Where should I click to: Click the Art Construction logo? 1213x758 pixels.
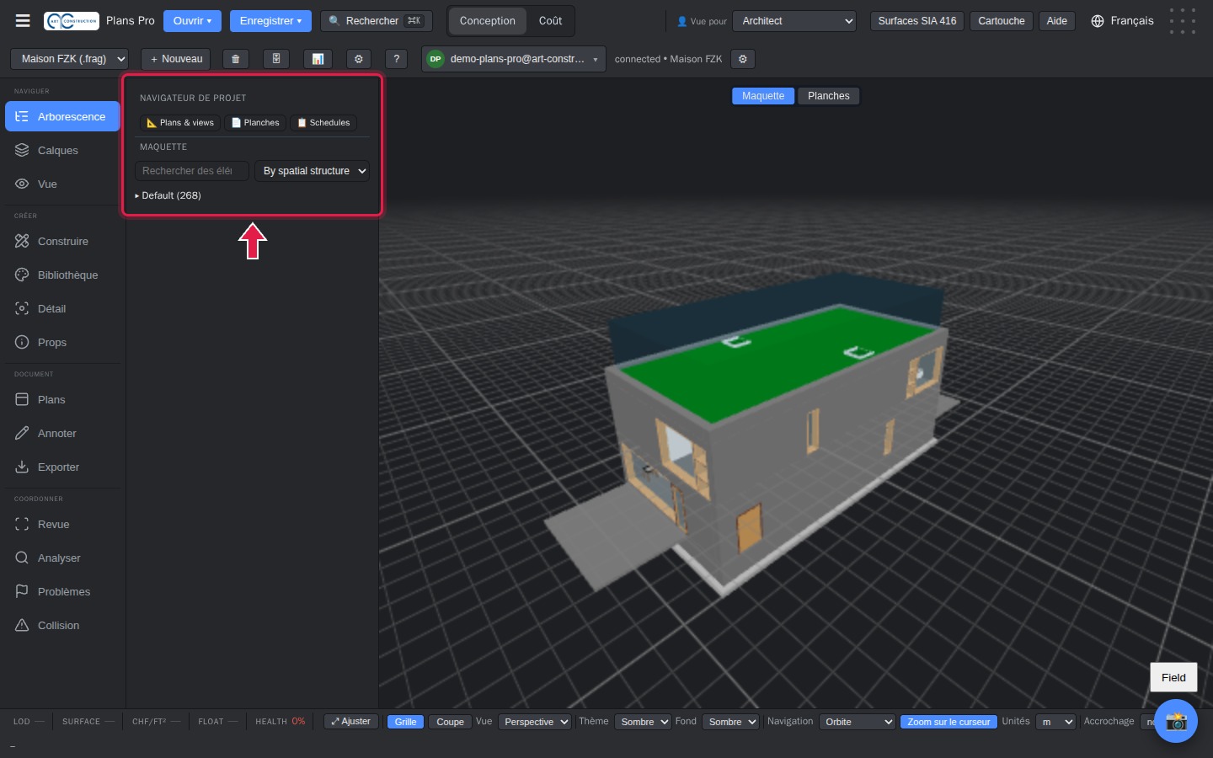pos(72,21)
